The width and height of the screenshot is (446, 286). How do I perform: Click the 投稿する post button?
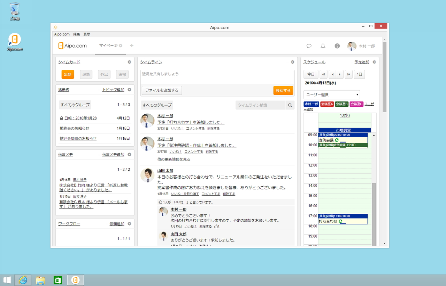(x=283, y=90)
